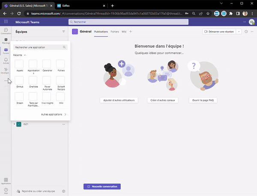
Task: Focus the Rechercher search field
Action: point(128,22)
